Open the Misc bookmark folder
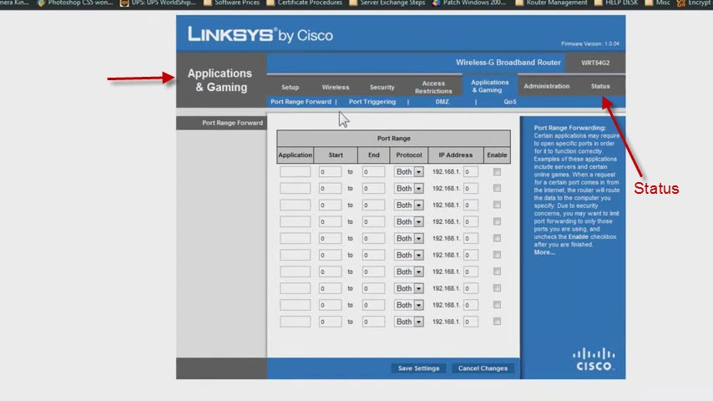The image size is (713, 401). click(658, 3)
